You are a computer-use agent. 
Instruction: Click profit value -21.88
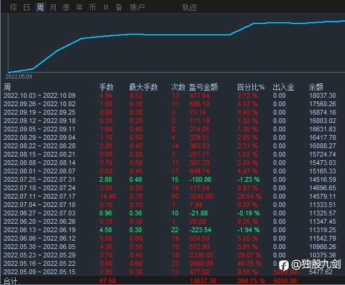click(198, 213)
